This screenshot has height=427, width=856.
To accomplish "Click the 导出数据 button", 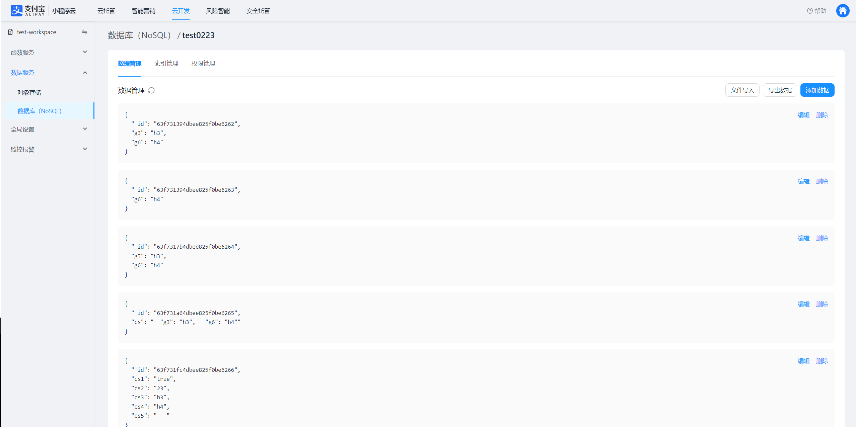I will pos(780,90).
